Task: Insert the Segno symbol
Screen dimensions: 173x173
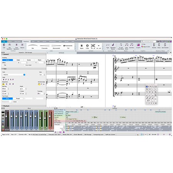Action: click(x=82, y=47)
